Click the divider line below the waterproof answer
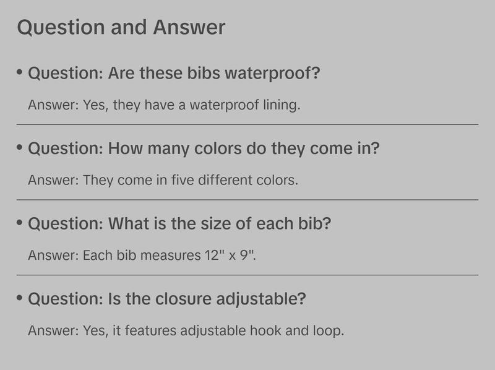 (247, 124)
